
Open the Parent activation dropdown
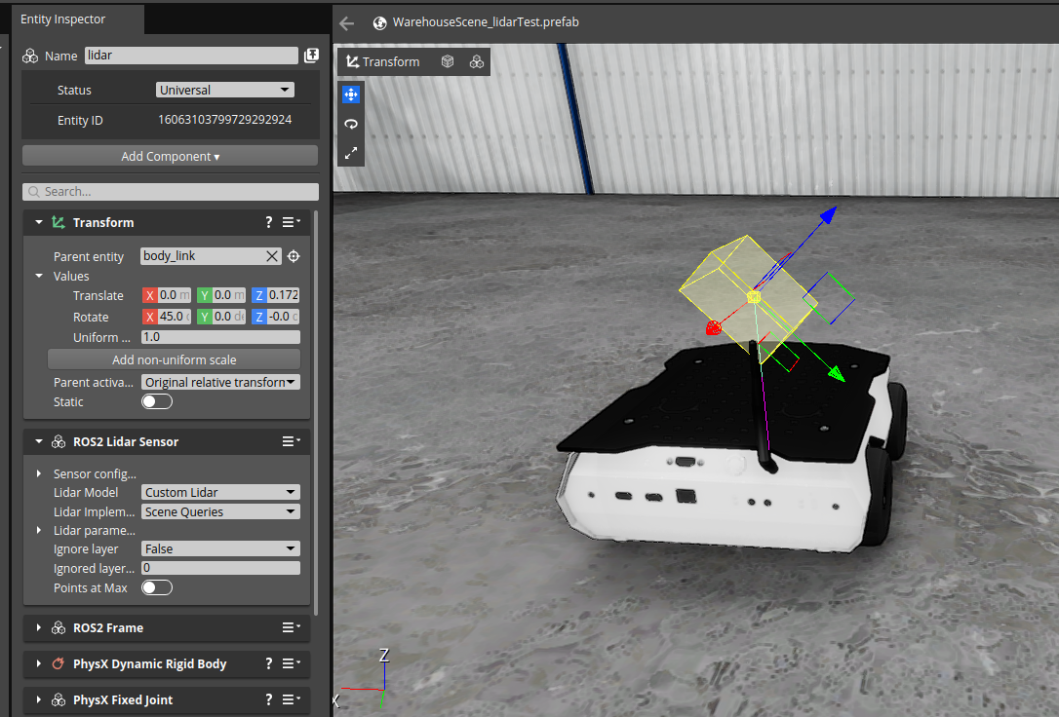pos(220,383)
